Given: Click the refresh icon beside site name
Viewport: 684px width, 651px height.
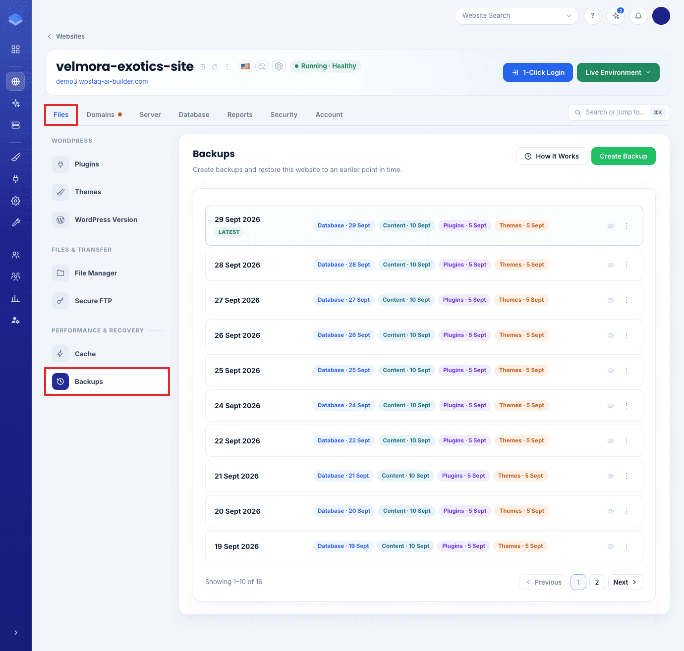Looking at the screenshot, I should pos(215,67).
